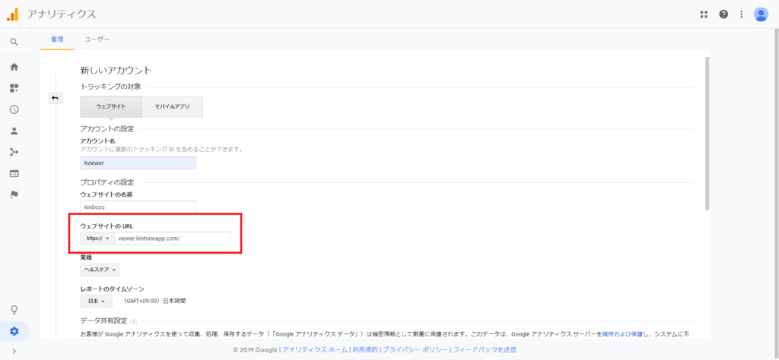Switch to the ユーザー tab
Viewport: 779px width, 360px height.
click(x=97, y=39)
